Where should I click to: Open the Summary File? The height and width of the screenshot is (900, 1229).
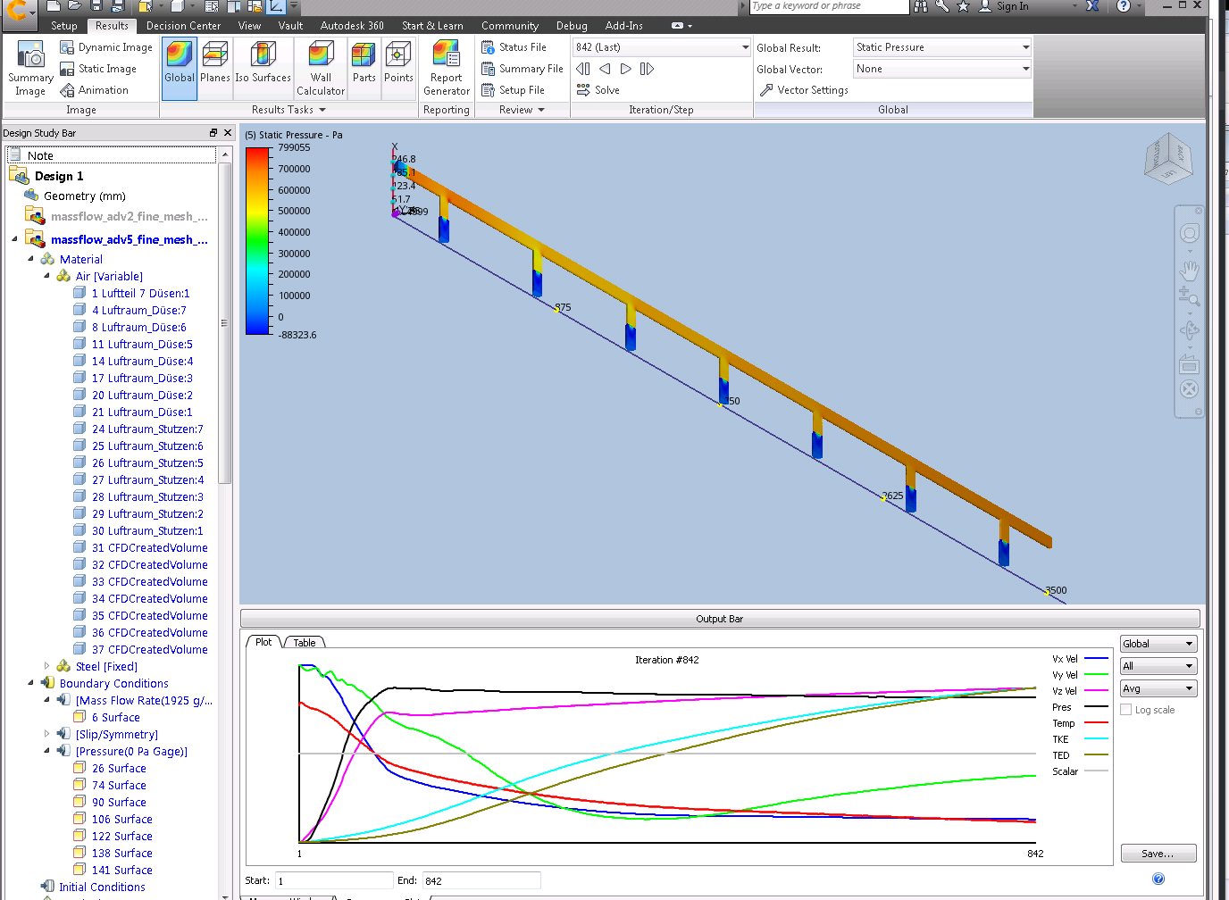click(523, 69)
